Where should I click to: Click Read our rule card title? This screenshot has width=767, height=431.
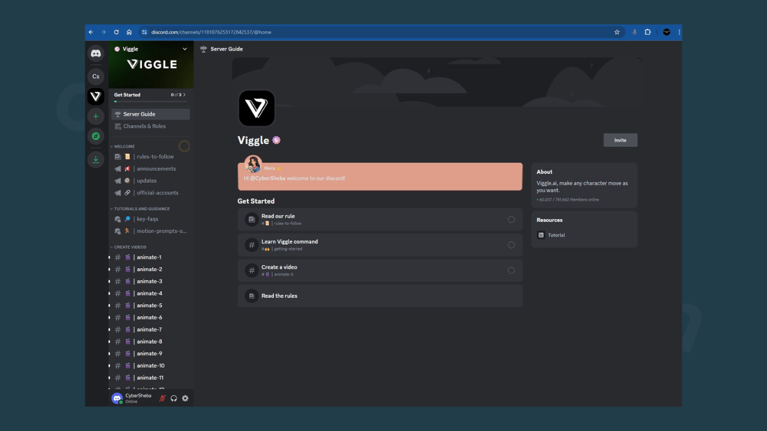(x=278, y=216)
